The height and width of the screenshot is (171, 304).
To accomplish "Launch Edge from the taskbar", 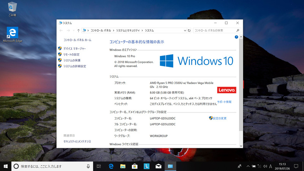I will coord(111,166).
